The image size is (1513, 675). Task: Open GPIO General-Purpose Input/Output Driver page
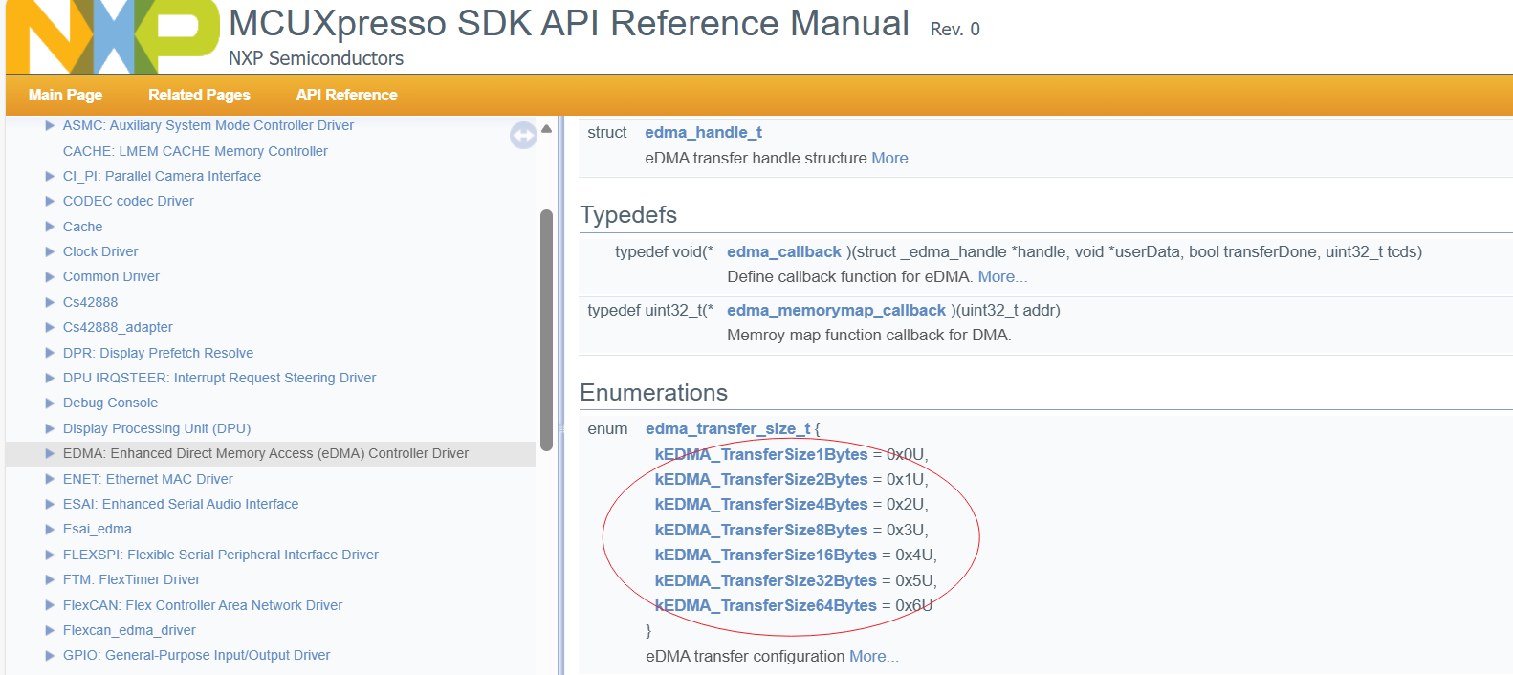tap(196, 655)
